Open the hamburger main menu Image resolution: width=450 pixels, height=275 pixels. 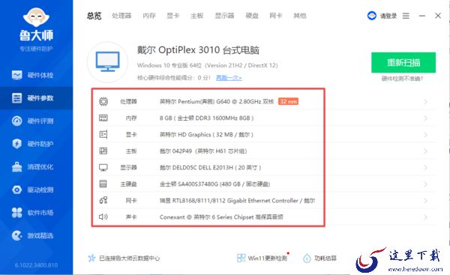[406, 16]
